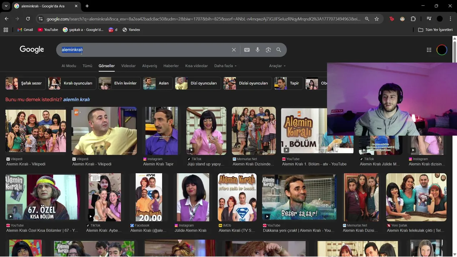Viewport: 457px width, 257px height.
Task: Select the 'Tapir' filter chip
Action: (x=288, y=83)
